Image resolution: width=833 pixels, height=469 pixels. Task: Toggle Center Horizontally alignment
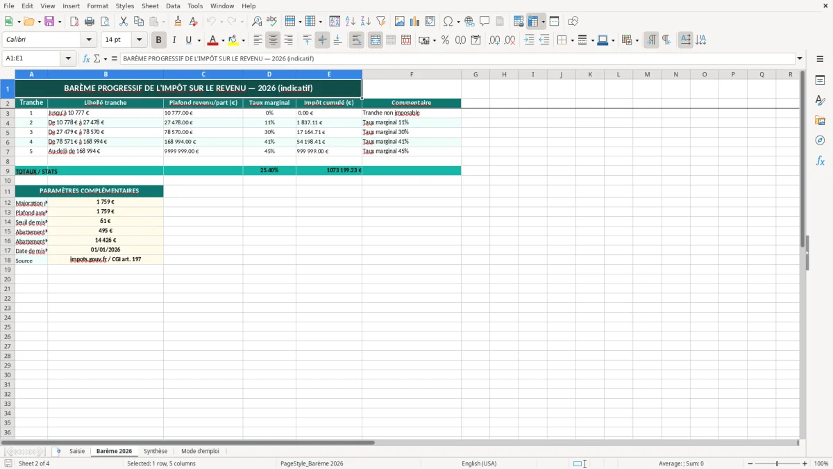click(273, 40)
